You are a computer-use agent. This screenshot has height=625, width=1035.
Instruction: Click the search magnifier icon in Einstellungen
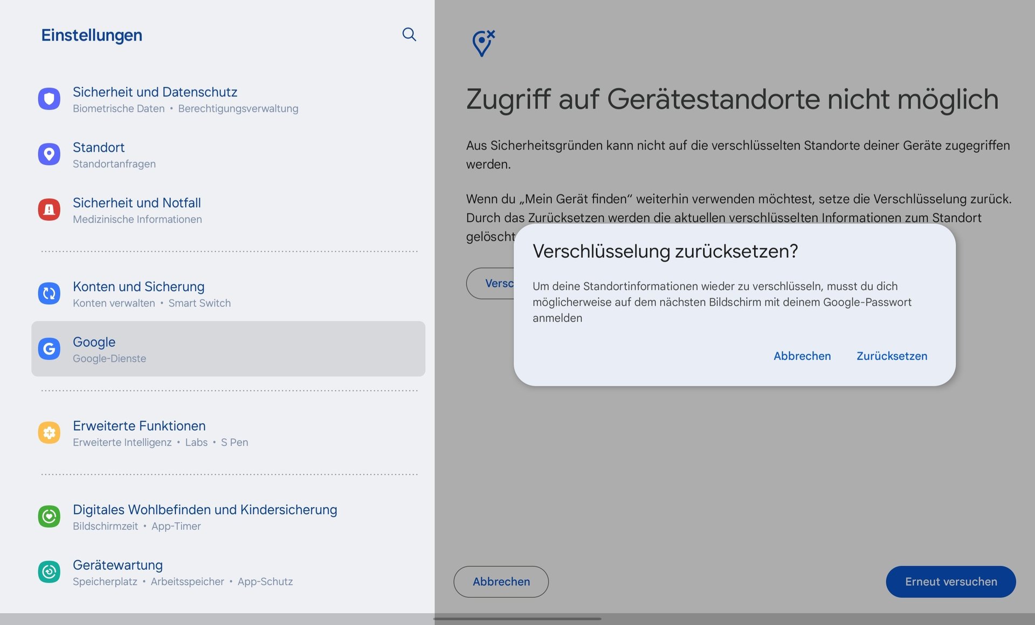tap(409, 34)
